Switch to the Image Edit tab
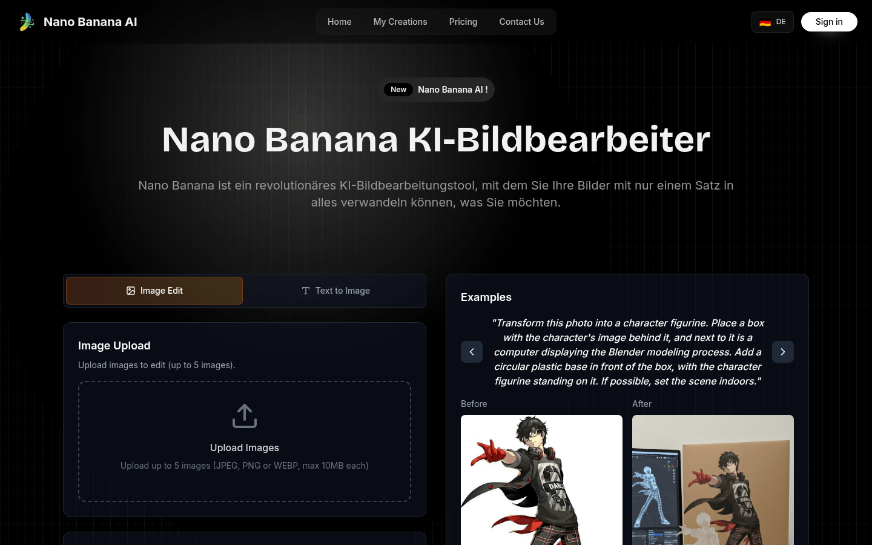872x545 pixels. (x=154, y=291)
